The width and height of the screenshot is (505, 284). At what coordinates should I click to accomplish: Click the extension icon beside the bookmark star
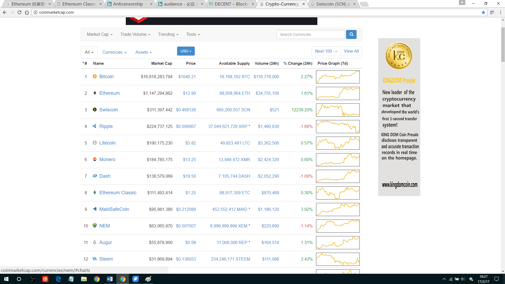click(x=492, y=12)
